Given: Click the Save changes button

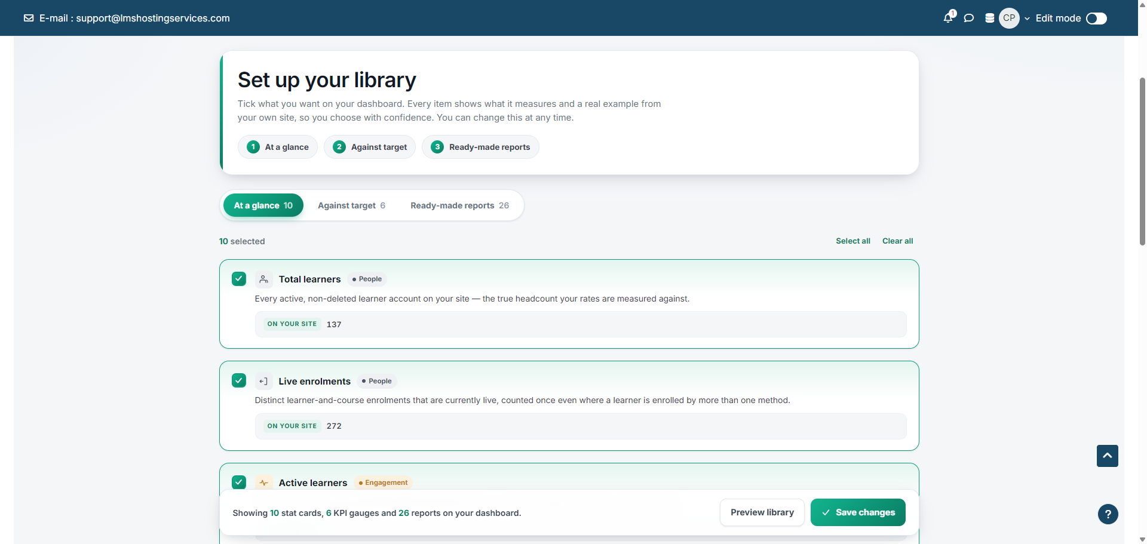Looking at the screenshot, I should click(x=858, y=512).
